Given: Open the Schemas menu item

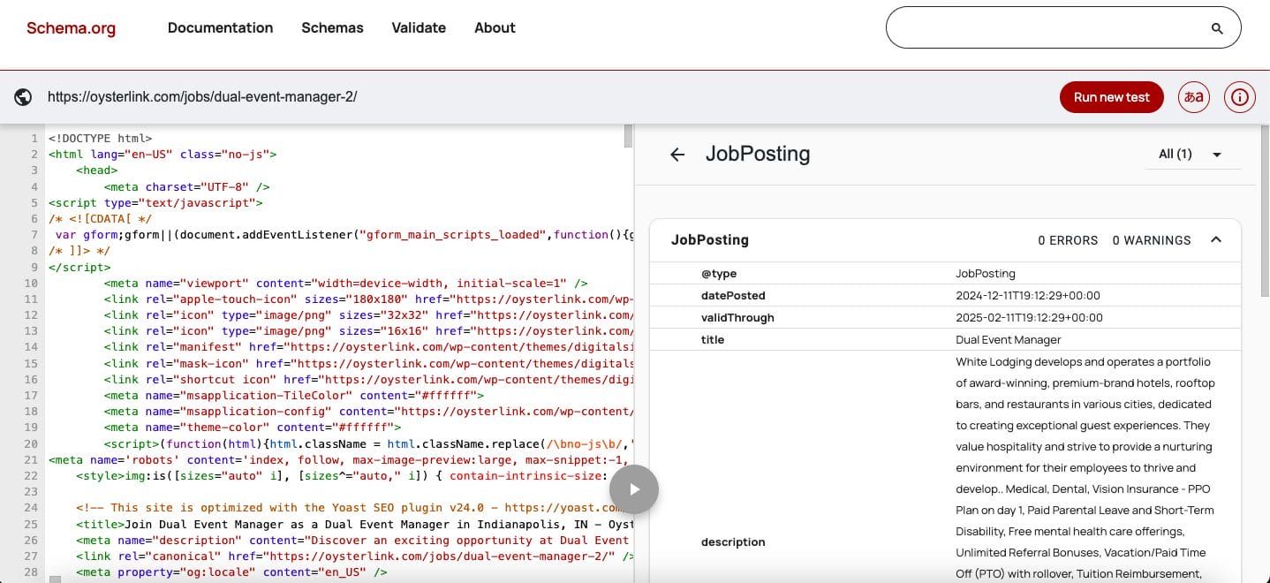Looking at the screenshot, I should point(332,28).
